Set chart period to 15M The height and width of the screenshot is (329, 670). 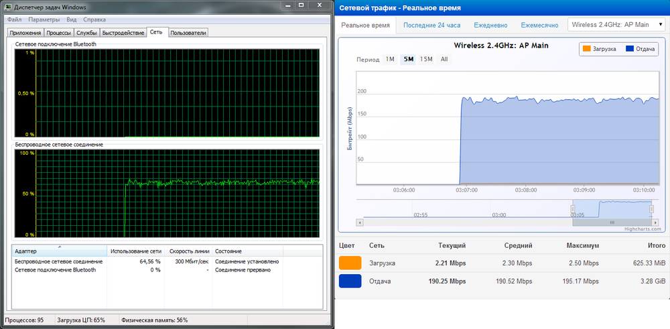426,60
